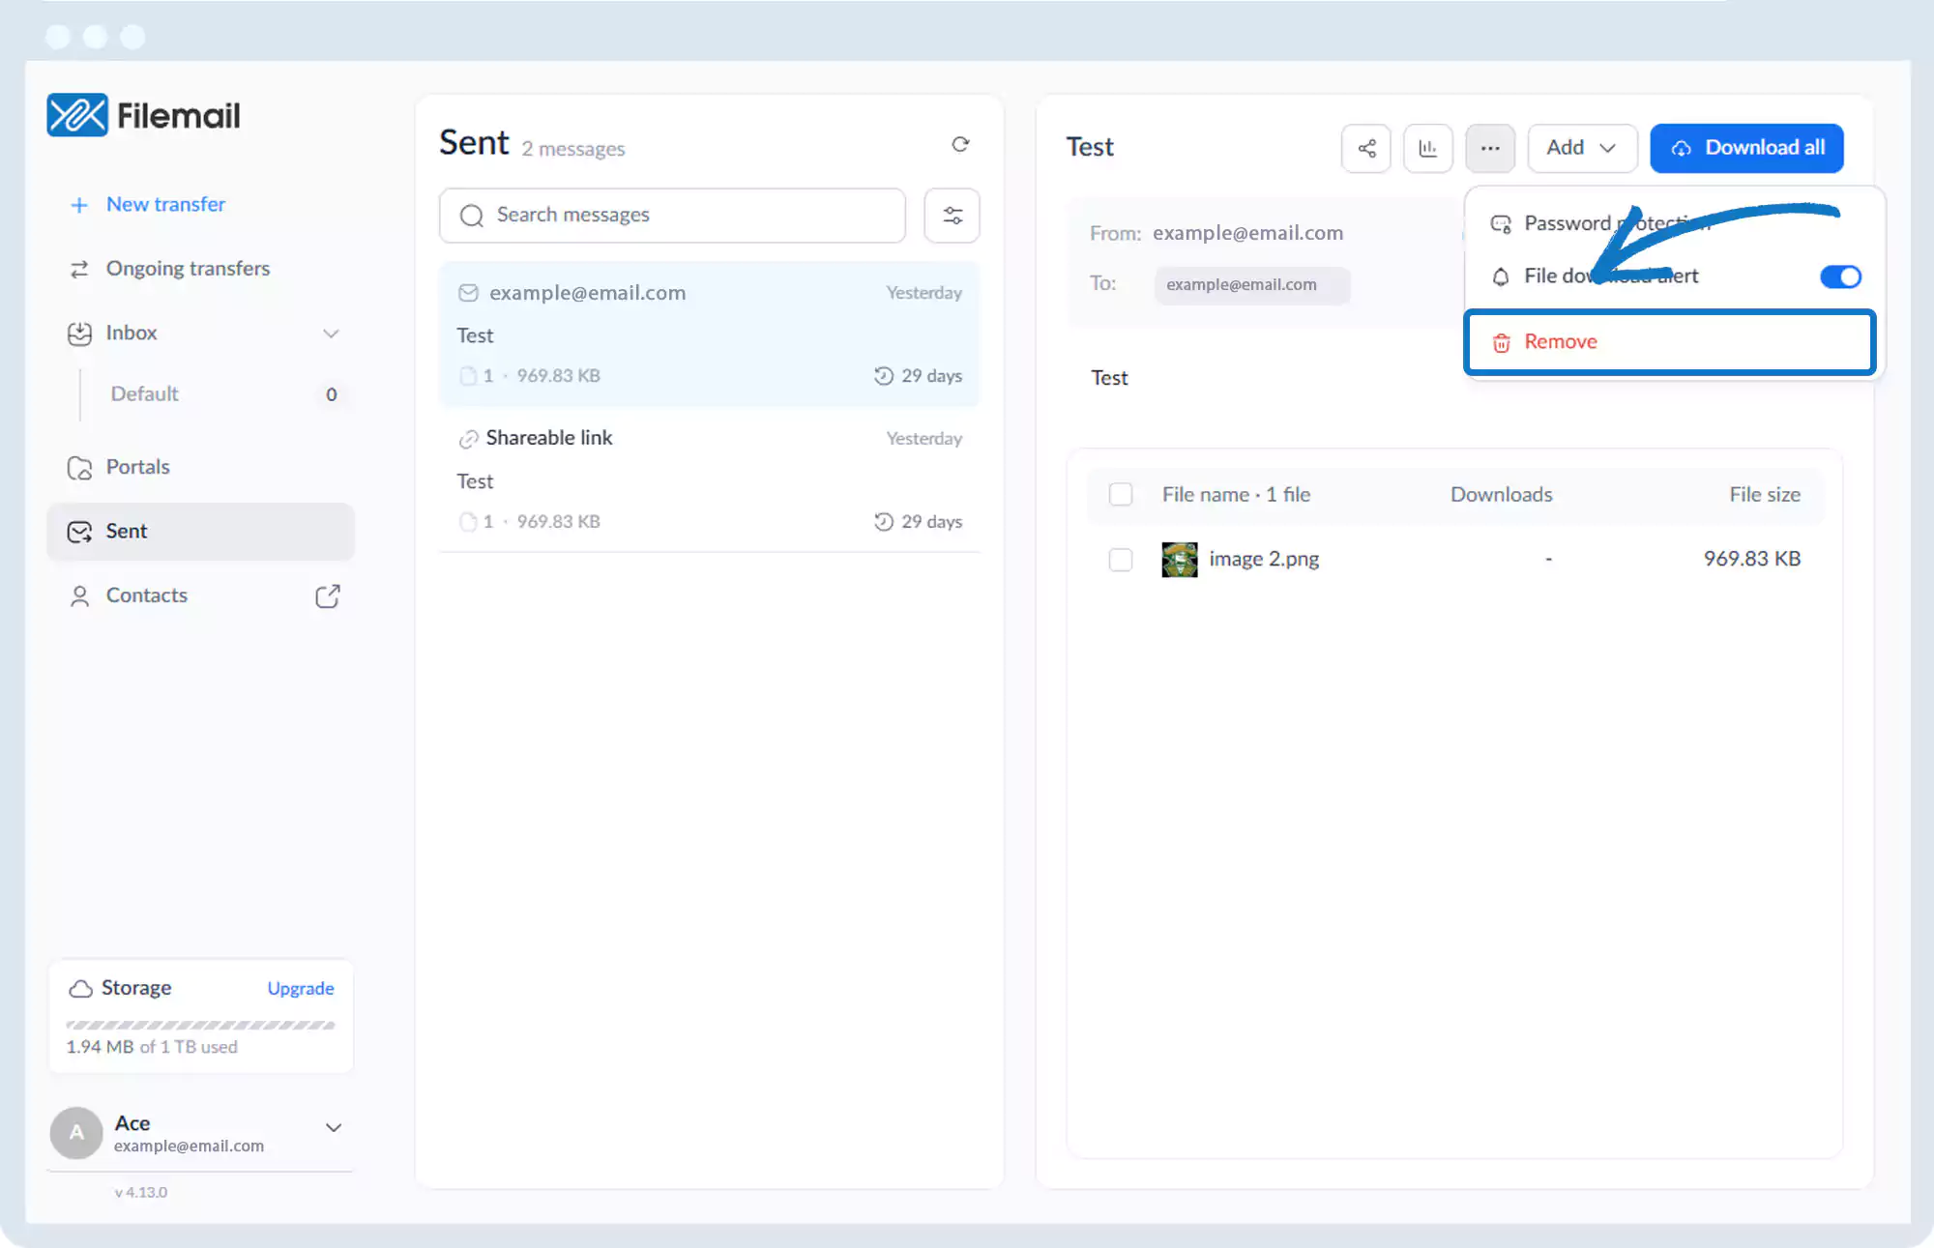The width and height of the screenshot is (1934, 1248).
Task: Click the share icon button
Action: pos(1365,148)
